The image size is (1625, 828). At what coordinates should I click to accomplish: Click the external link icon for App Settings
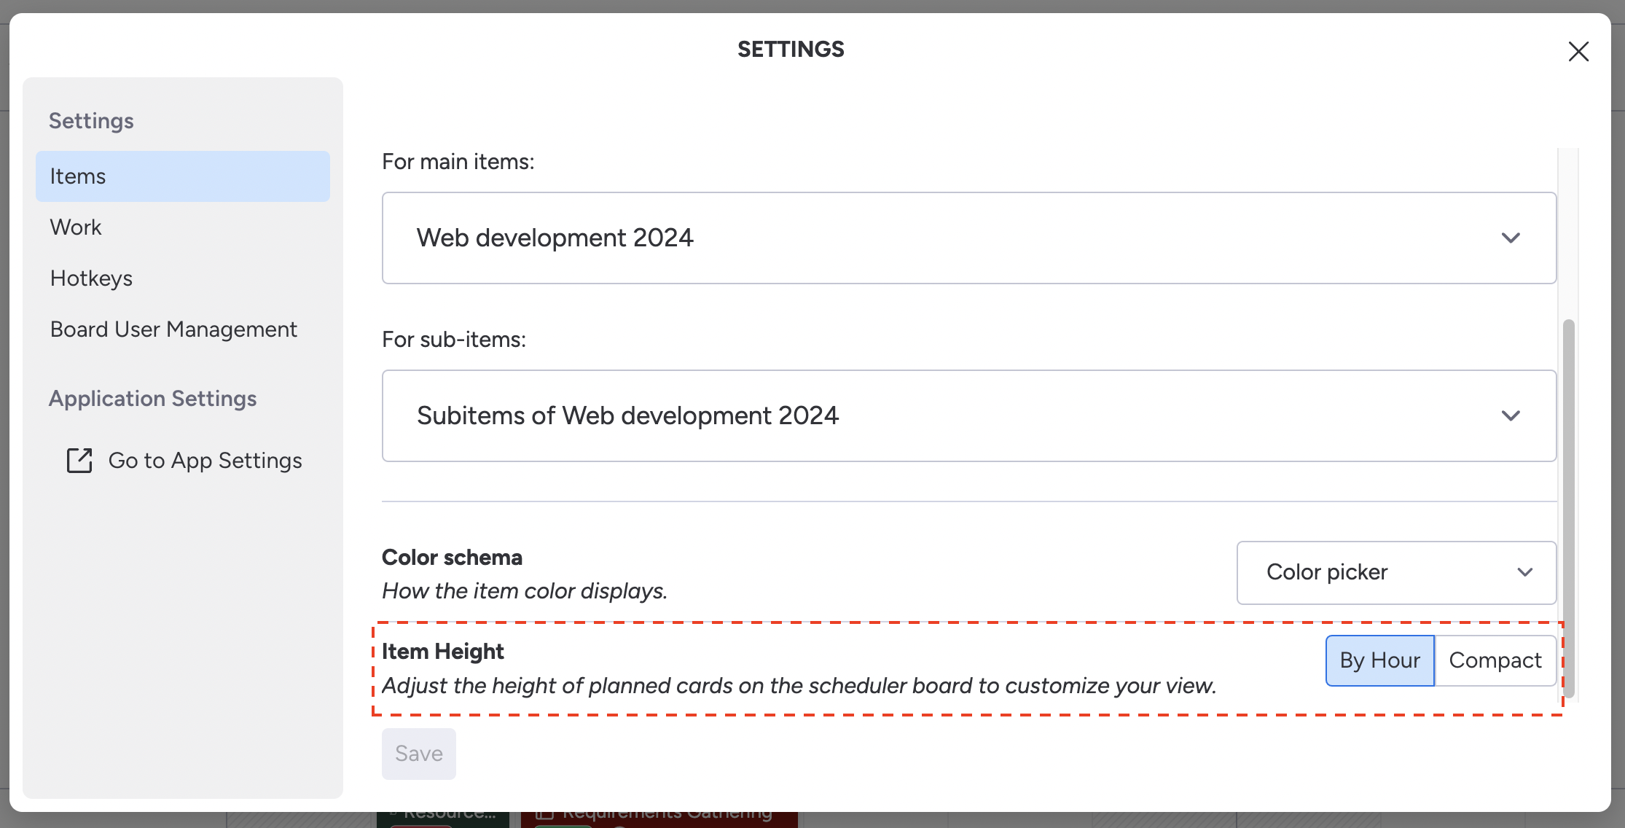[79, 461]
